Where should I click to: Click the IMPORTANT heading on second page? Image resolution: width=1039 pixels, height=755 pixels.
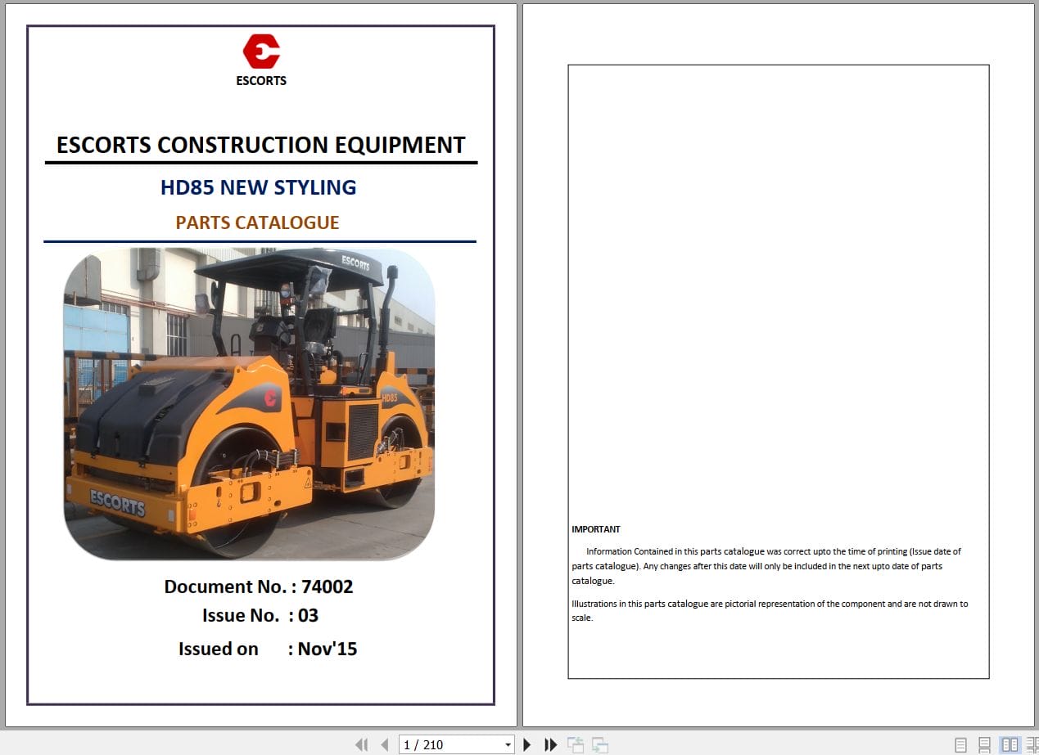[x=596, y=529]
